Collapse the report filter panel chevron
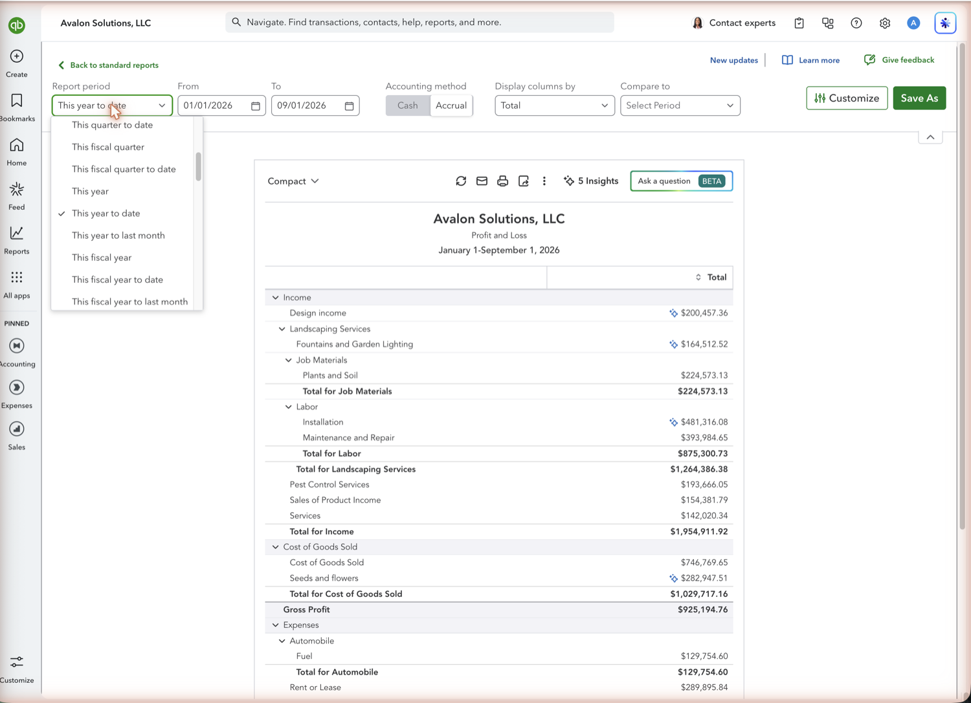Screen dimensions: 971x703 [x=930, y=137]
